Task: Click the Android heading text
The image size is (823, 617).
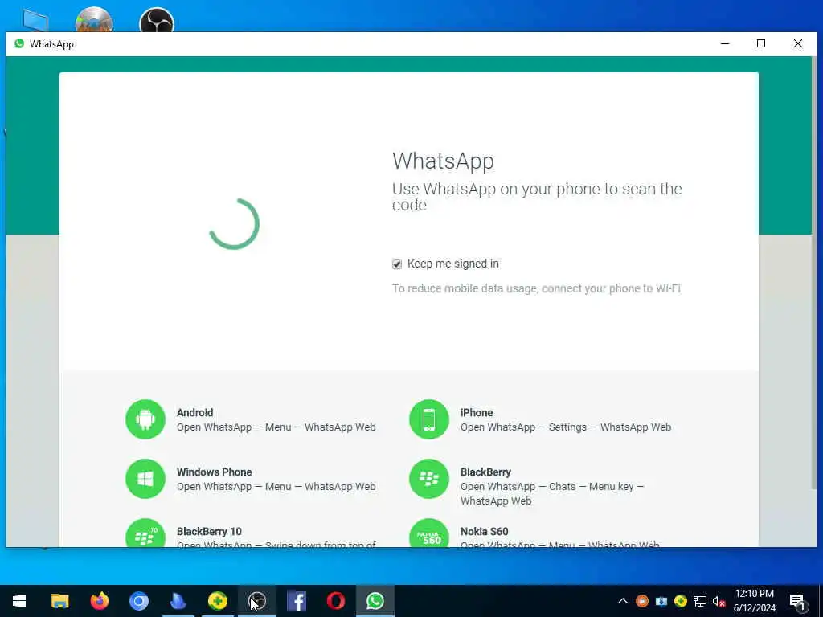Action: (x=194, y=412)
